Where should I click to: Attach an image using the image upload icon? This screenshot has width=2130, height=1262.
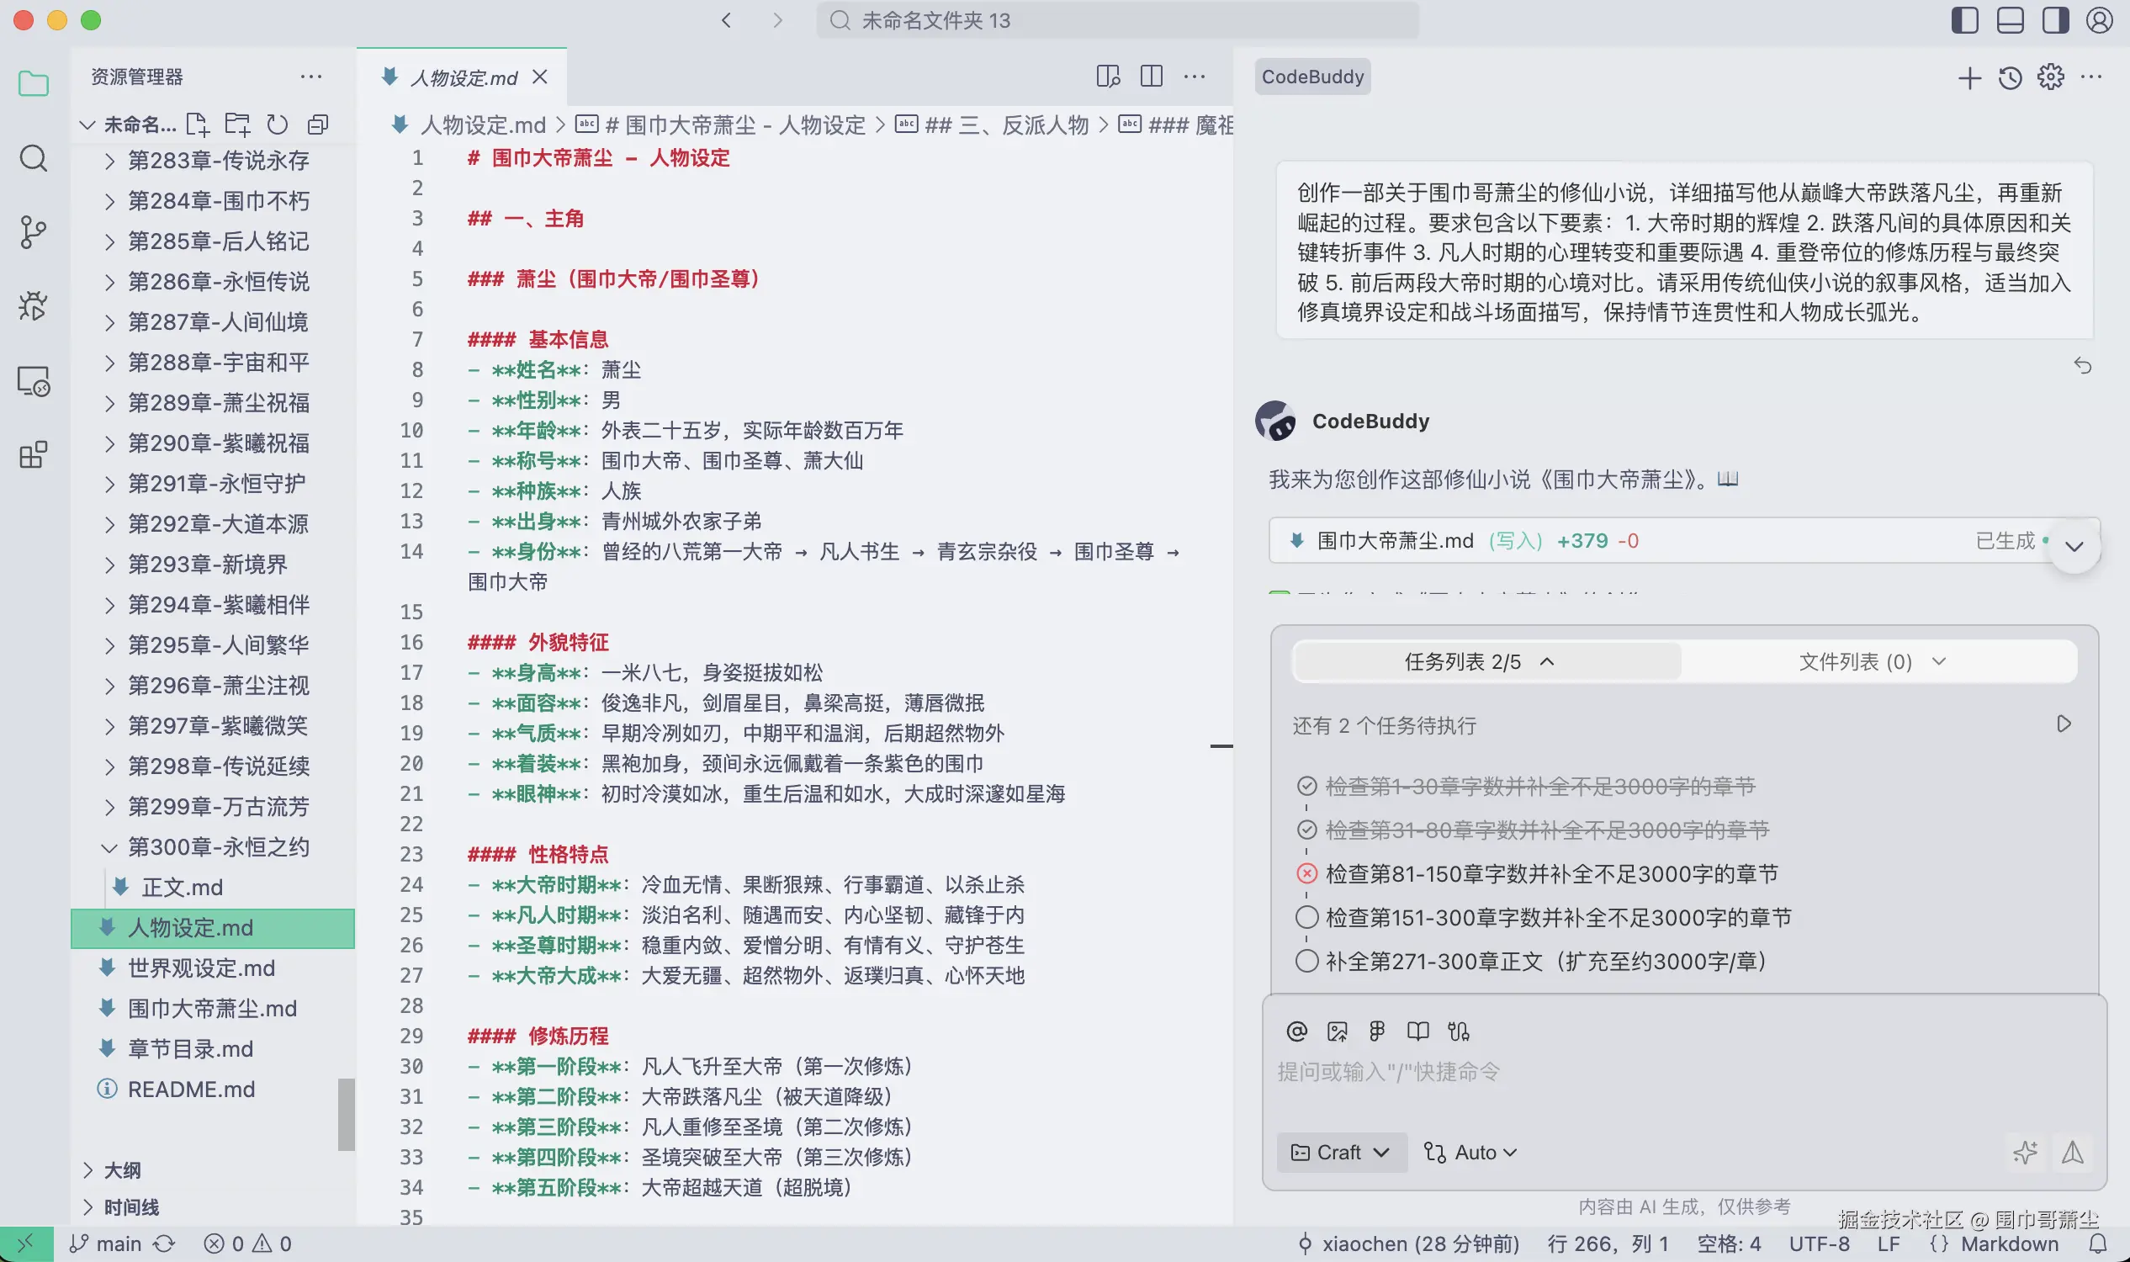[1338, 1031]
